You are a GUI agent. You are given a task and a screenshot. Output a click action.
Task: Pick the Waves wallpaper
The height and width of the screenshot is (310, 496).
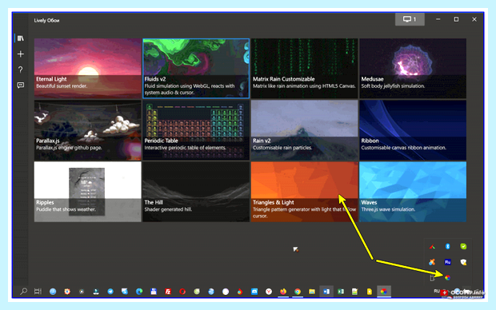(x=413, y=192)
